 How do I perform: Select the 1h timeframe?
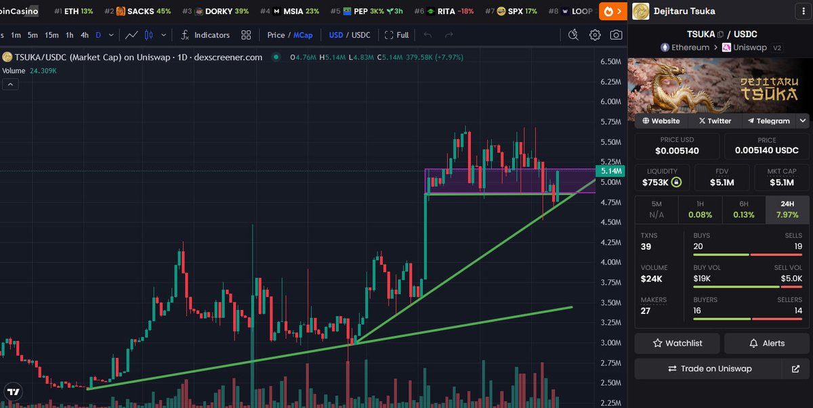tap(69, 35)
